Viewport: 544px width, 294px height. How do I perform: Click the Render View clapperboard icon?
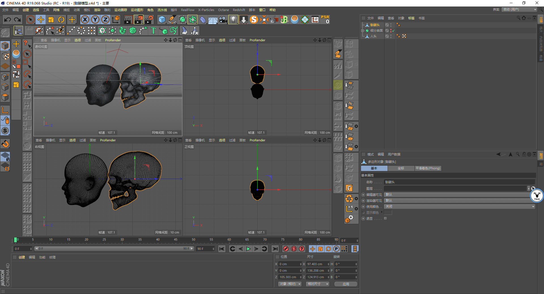tap(128, 20)
